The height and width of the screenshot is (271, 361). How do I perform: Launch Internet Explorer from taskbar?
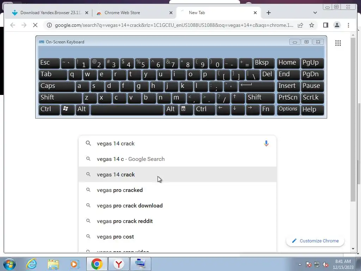pos(31,264)
